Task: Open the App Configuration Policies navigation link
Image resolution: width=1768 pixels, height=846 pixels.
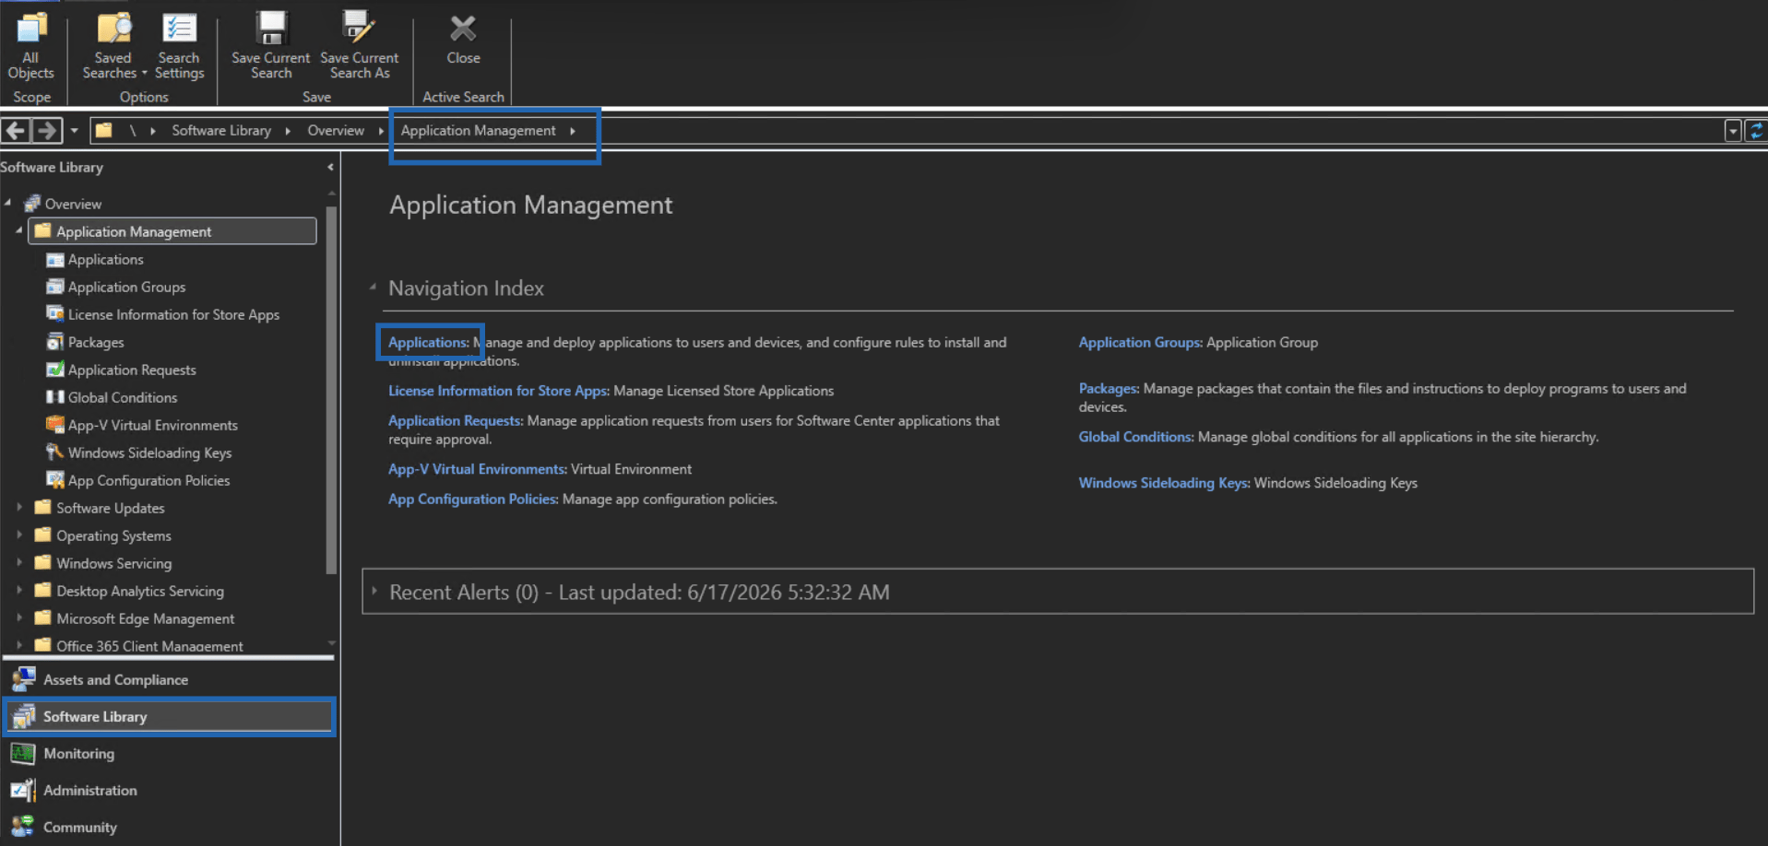Action: 473,499
